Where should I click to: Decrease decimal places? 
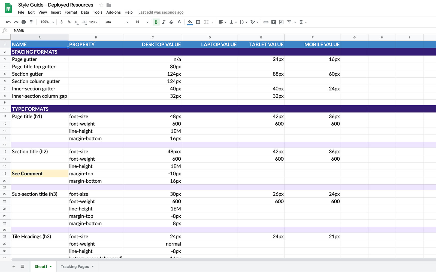point(77,22)
